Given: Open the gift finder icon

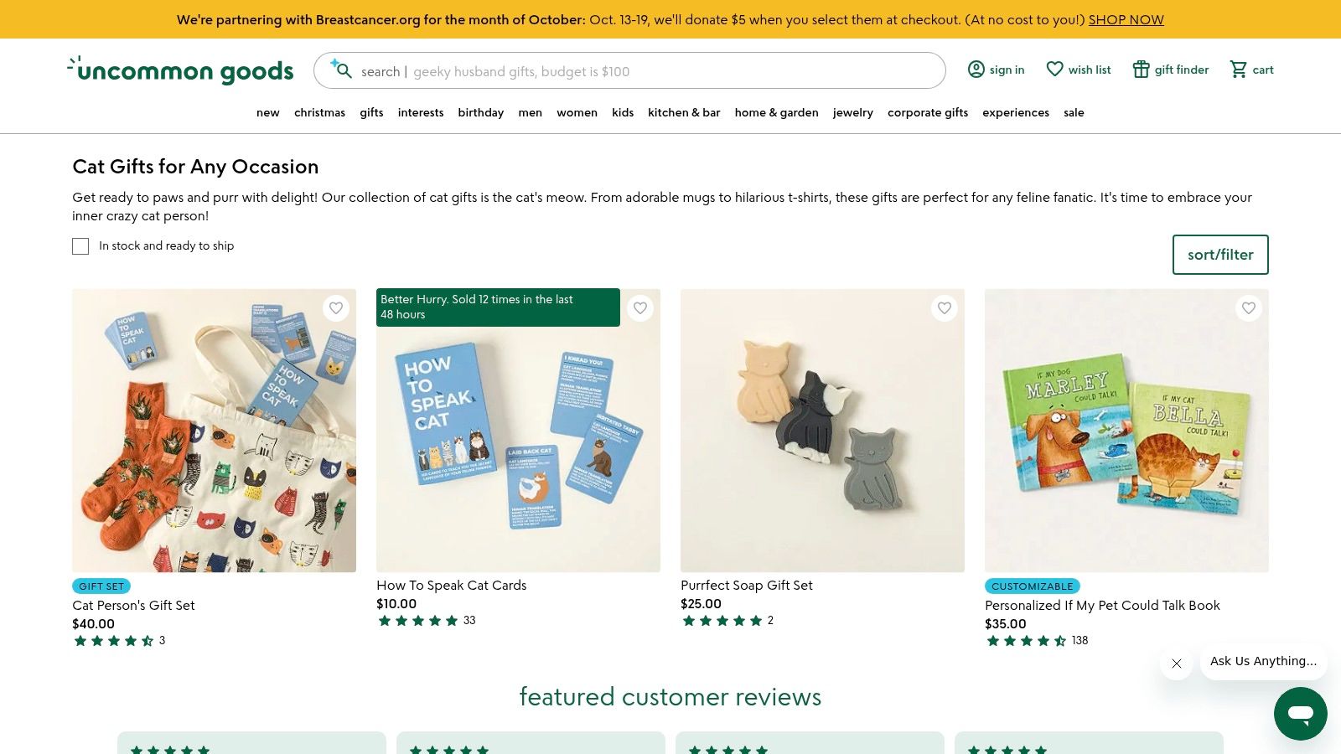Looking at the screenshot, I should 1141,70.
